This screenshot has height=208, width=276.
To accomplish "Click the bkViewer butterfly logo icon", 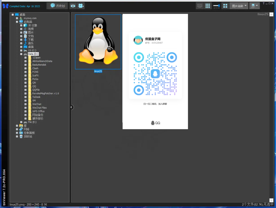I will pyautogui.click(x=5, y=6).
